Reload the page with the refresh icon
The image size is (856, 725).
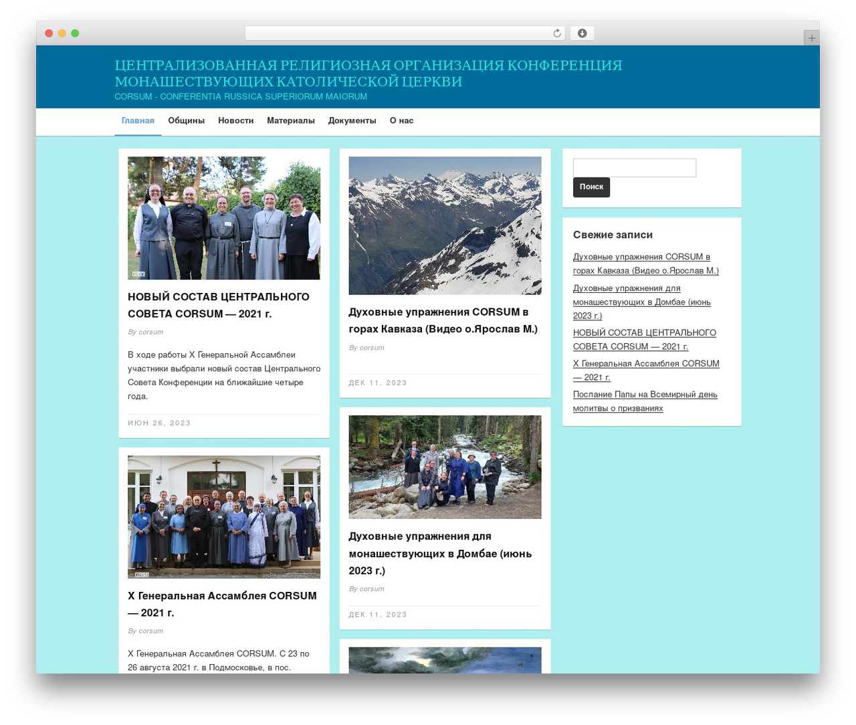(556, 33)
